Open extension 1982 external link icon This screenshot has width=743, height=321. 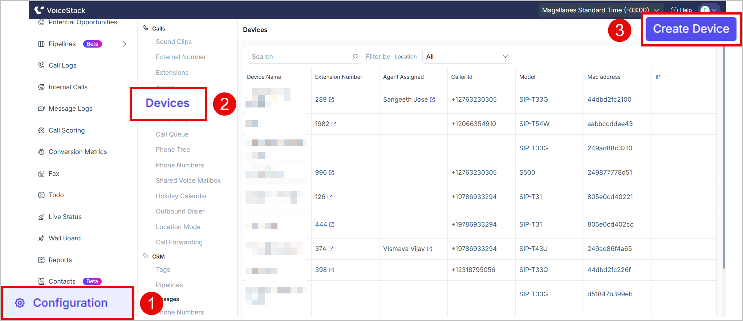[x=334, y=124]
